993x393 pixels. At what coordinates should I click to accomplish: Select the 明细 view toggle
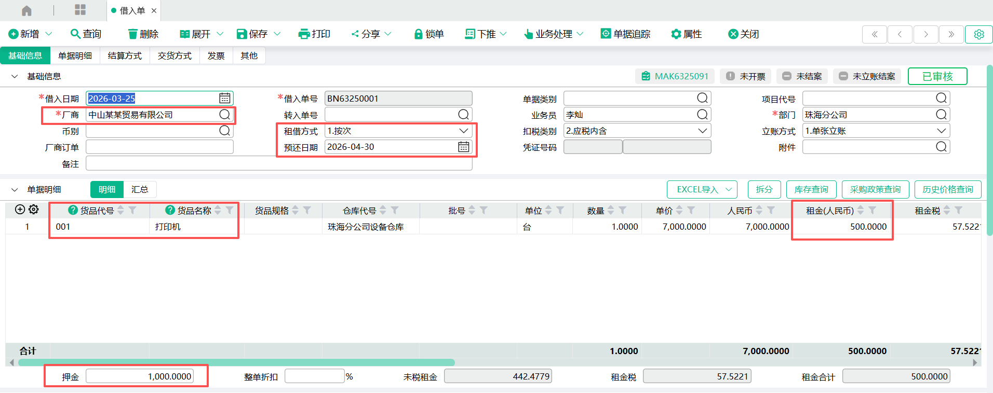pyautogui.click(x=107, y=190)
